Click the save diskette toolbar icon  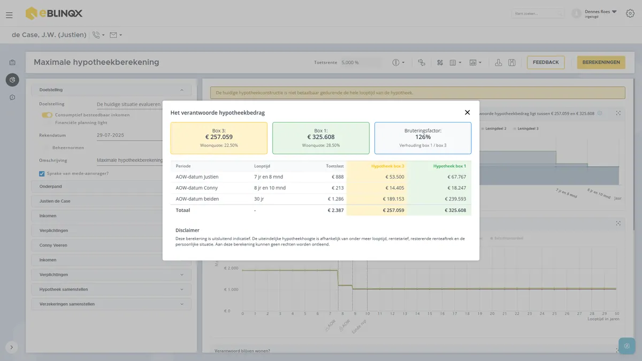tap(512, 63)
